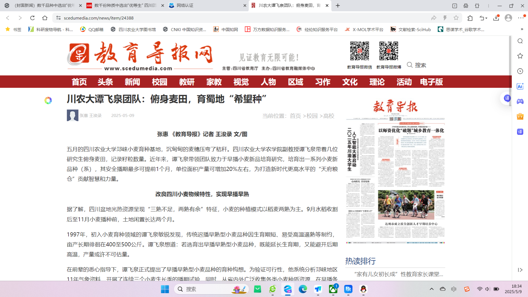Open the 校园 navigation menu item
Image resolution: width=528 pixels, height=297 pixels.
pos(159,82)
